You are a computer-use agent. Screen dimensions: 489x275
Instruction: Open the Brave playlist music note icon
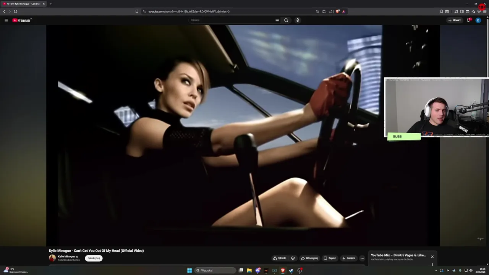click(456, 11)
